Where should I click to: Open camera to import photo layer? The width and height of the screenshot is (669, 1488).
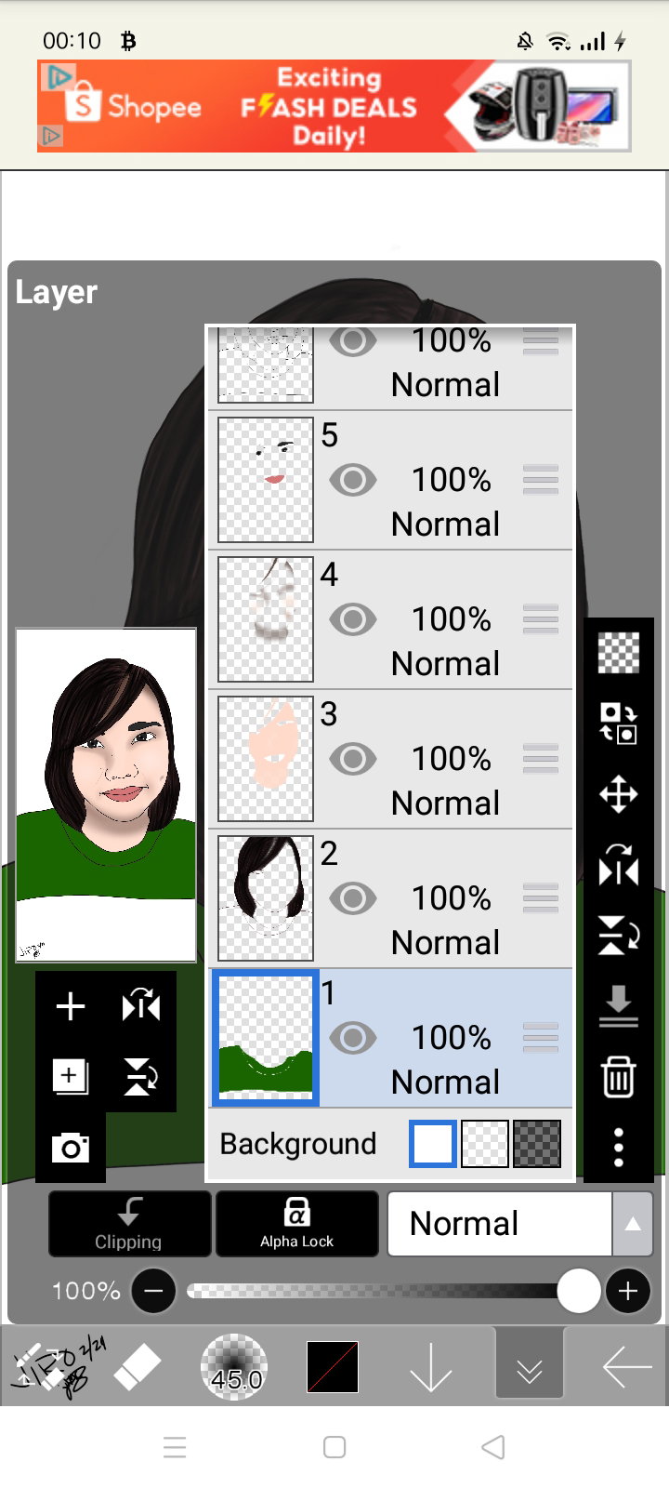tap(71, 1148)
